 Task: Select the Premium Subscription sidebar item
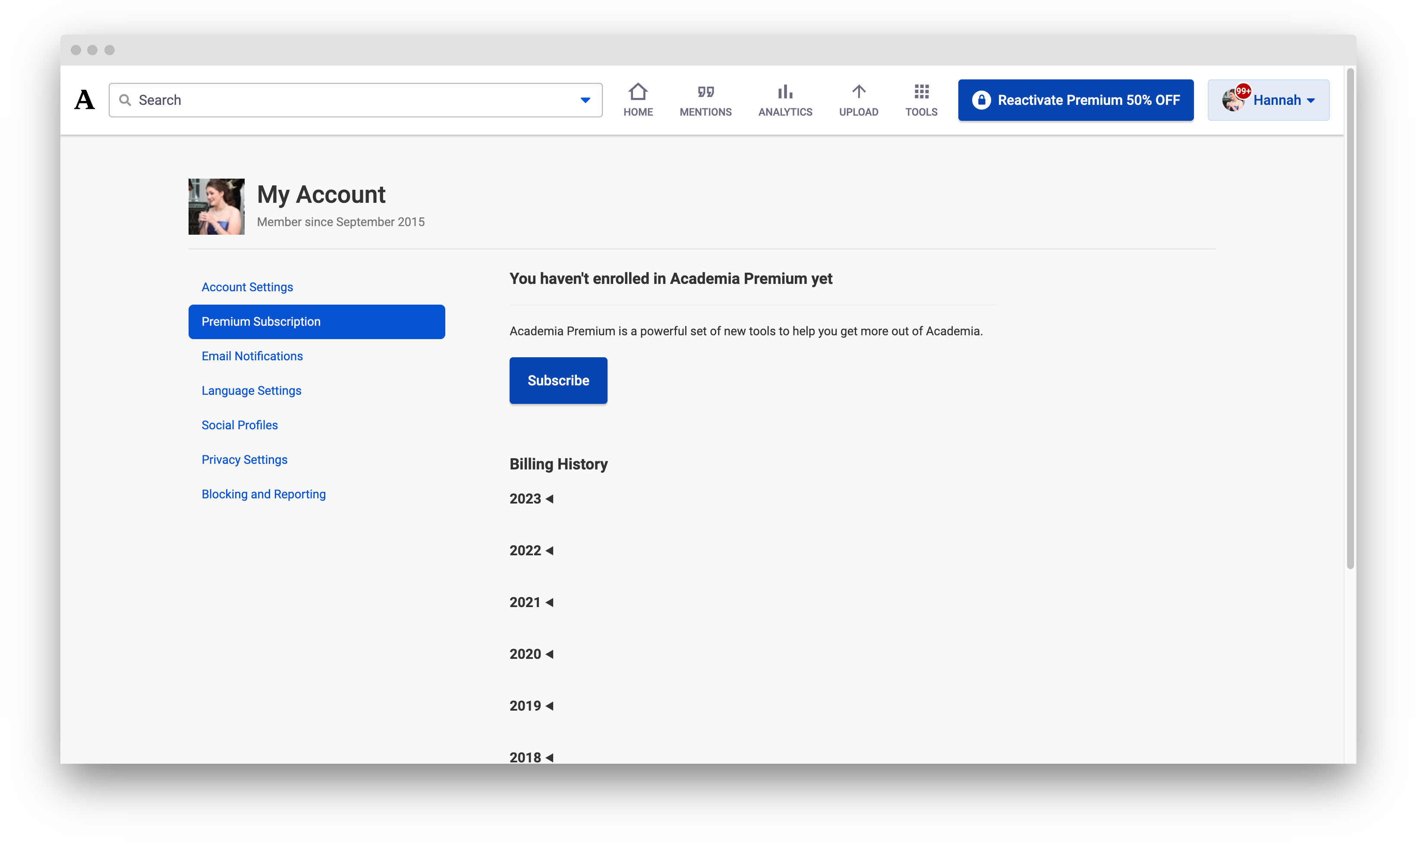point(316,321)
